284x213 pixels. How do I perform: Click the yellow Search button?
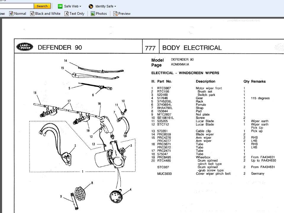coord(42,6)
